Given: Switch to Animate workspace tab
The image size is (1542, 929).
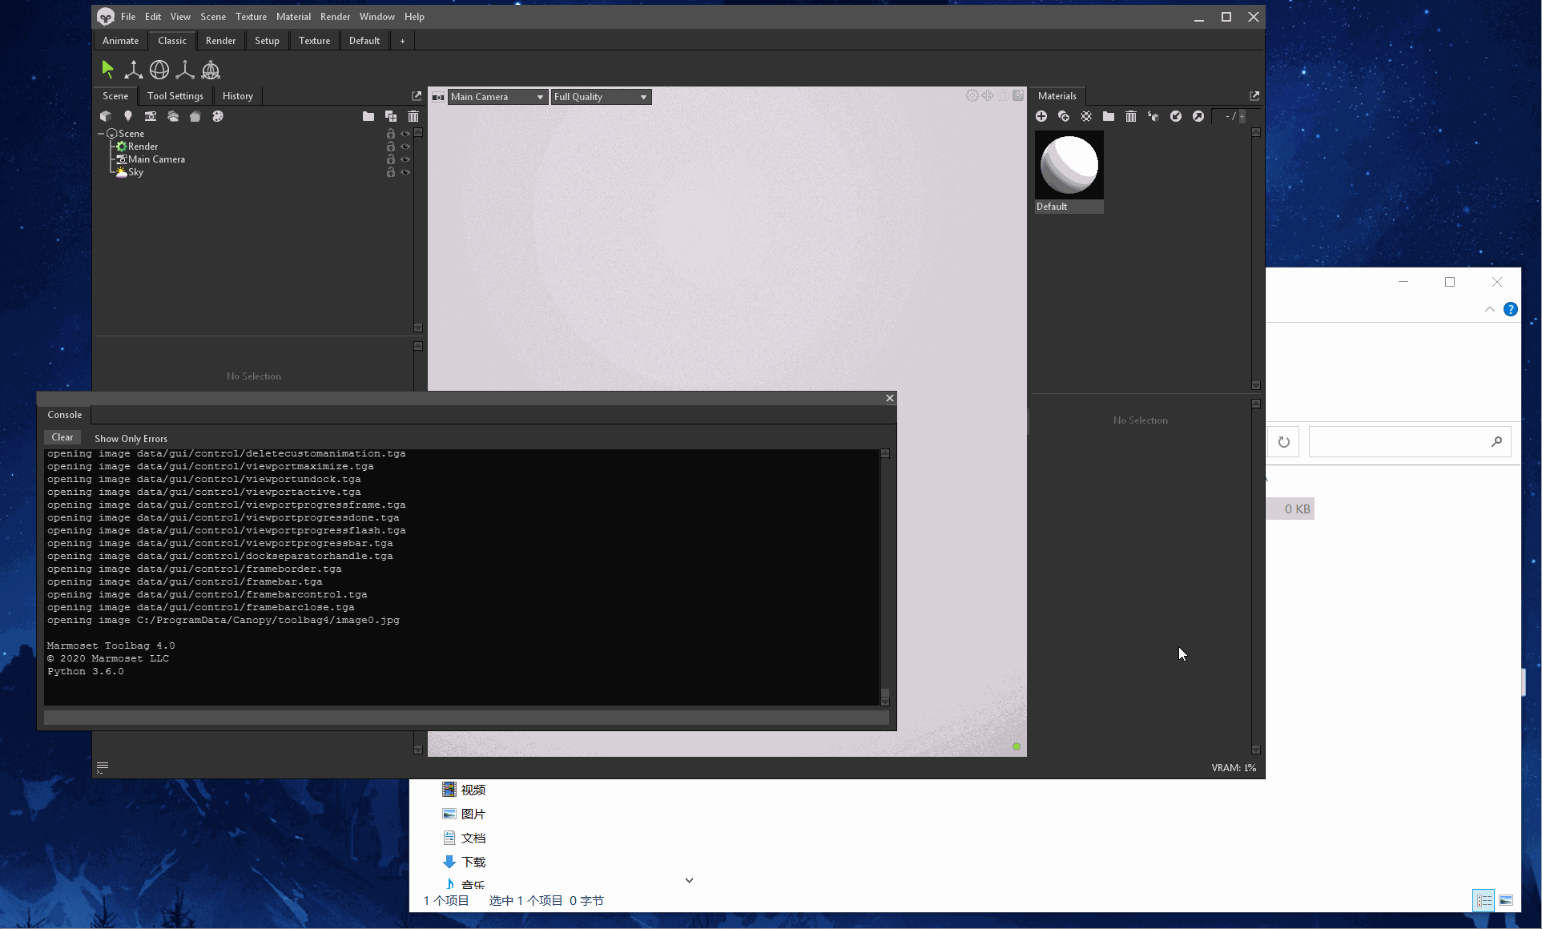Looking at the screenshot, I should pos(120,41).
